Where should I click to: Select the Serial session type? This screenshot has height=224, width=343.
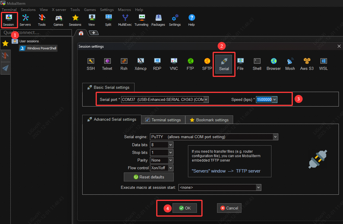(x=224, y=64)
